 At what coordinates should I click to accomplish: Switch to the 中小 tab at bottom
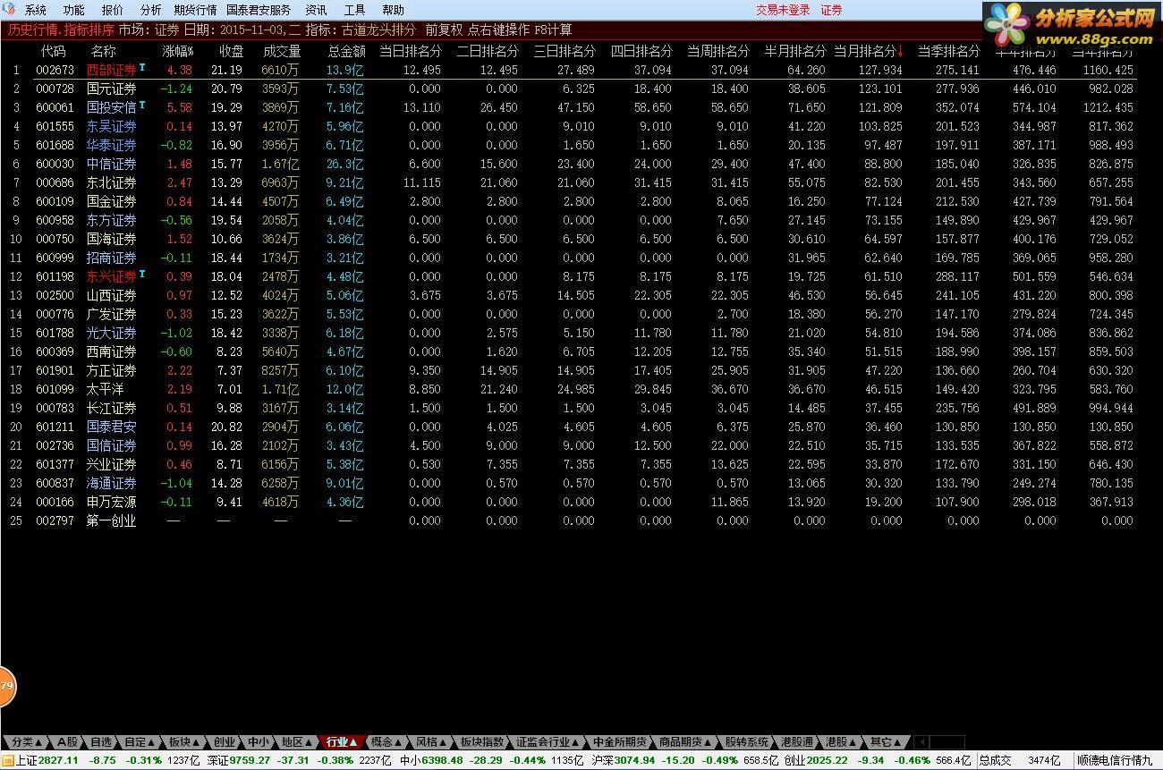pos(259,742)
